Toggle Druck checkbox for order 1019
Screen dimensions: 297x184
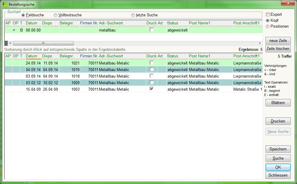tap(151, 69)
